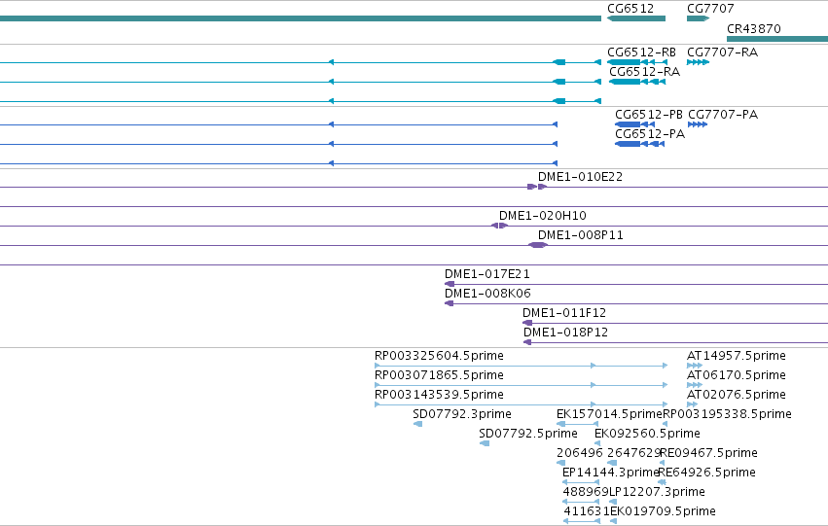This screenshot has width=828, height=526.
Task: Click the CG7707-RA transcript label
Action: pyautogui.click(x=722, y=53)
